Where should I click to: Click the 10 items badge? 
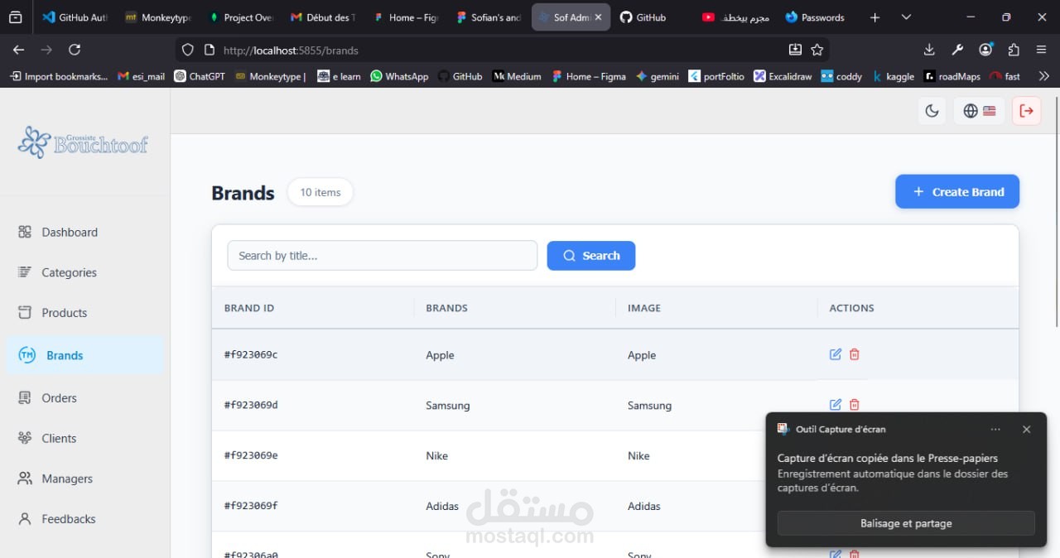320,192
